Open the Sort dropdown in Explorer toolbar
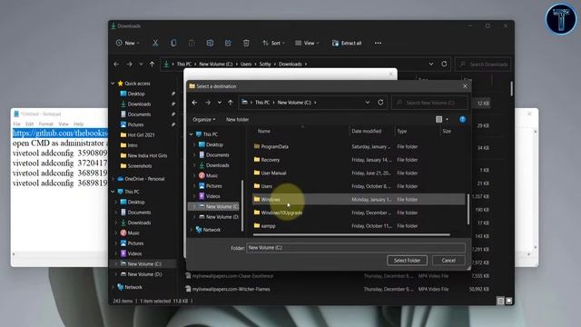The width and height of the screenshot is (581, 327). pos(273,43)
